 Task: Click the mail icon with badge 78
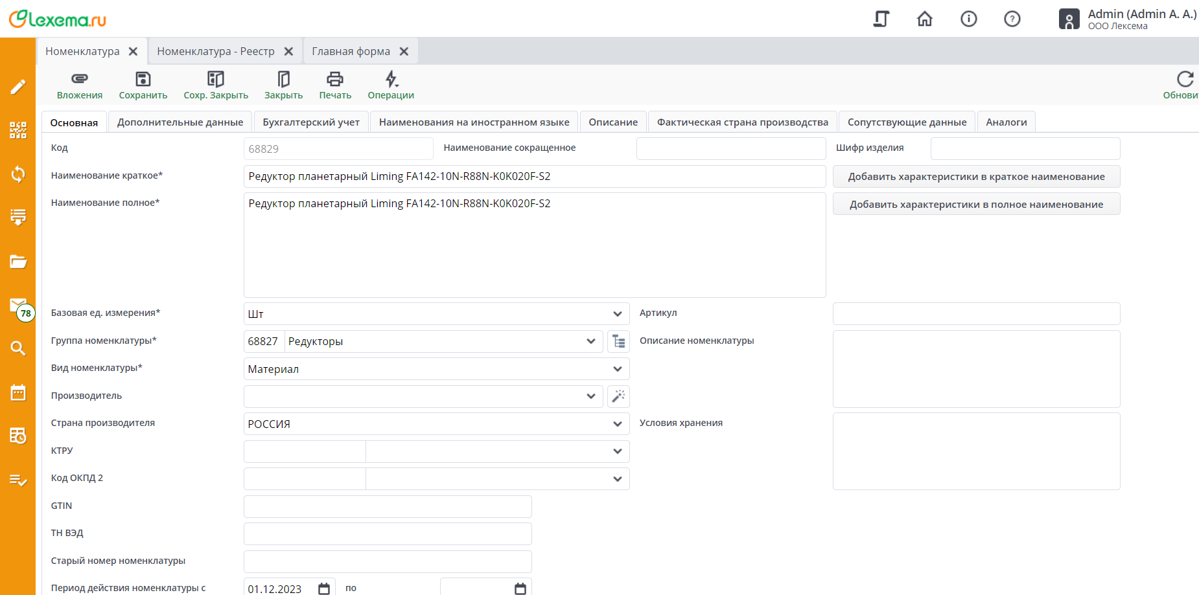pyautogui.click(x=18, y=305)
